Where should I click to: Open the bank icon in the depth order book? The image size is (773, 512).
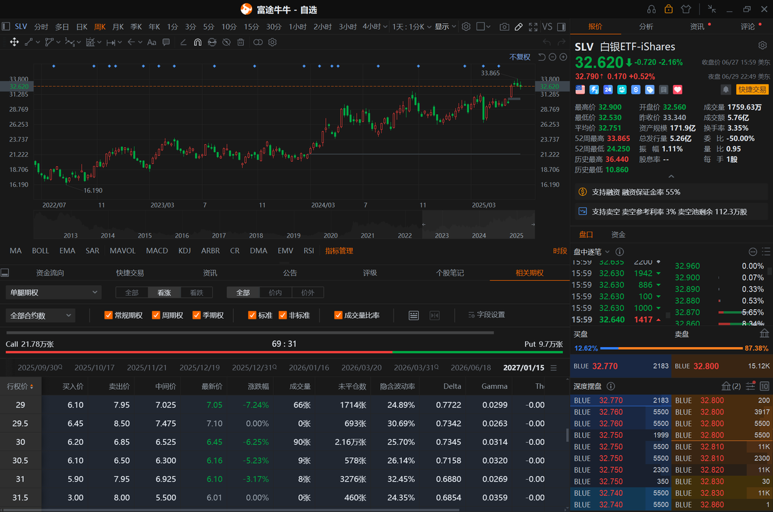(x=725, y=386)
